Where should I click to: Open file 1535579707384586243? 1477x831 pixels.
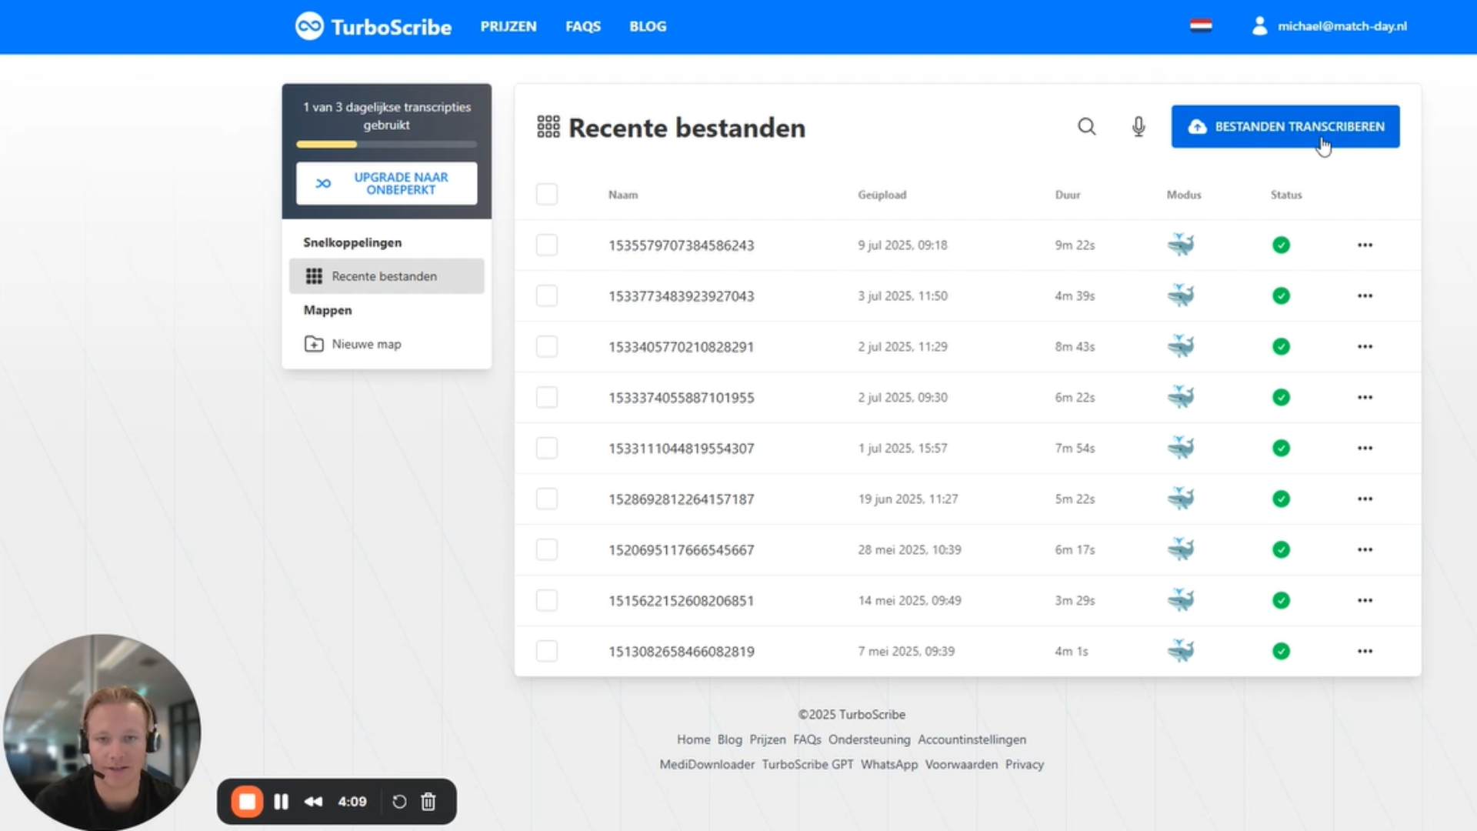click(x=681, y=245)
